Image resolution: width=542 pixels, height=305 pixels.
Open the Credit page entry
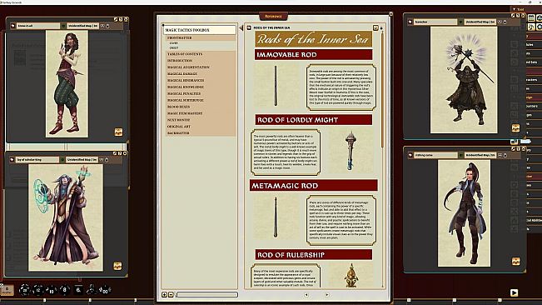click(174, 48)
